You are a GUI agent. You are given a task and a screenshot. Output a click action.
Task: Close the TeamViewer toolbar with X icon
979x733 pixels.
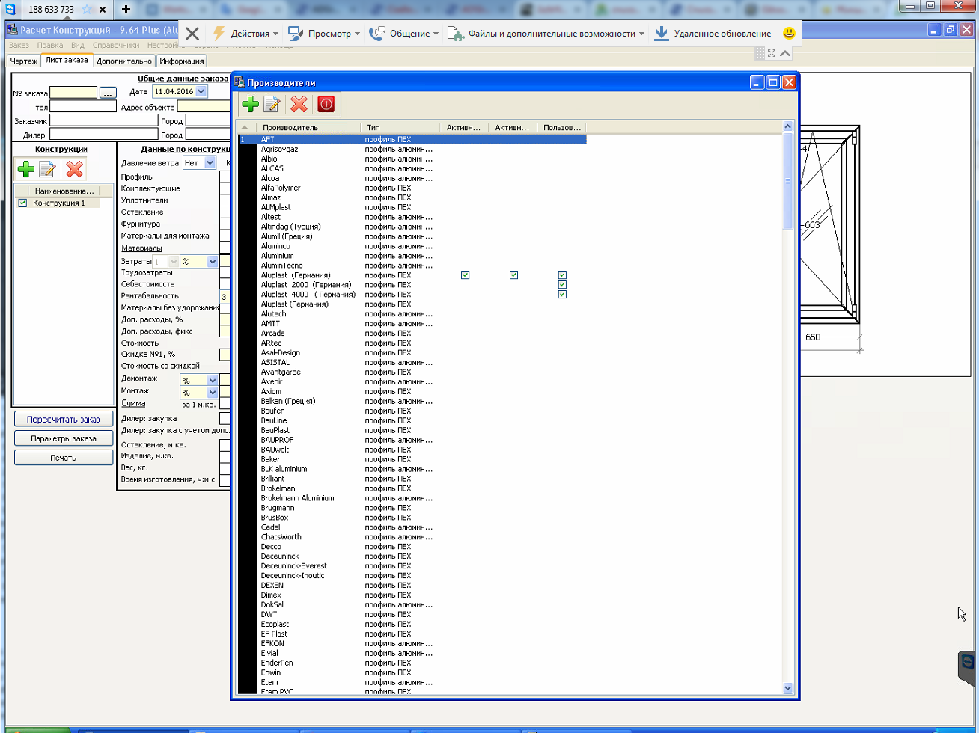point(192,34)
